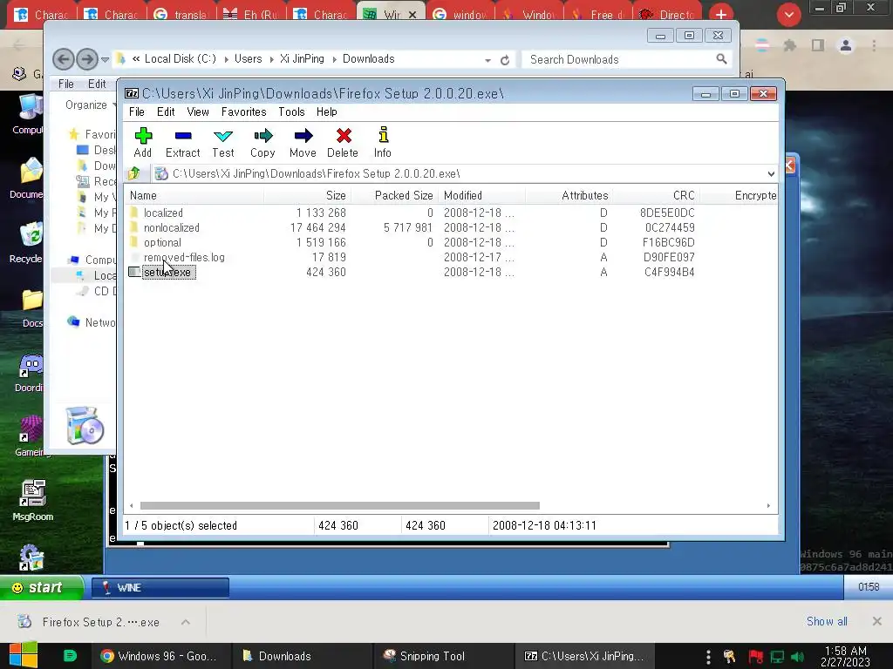Sort by Packed Size column header

395,195
